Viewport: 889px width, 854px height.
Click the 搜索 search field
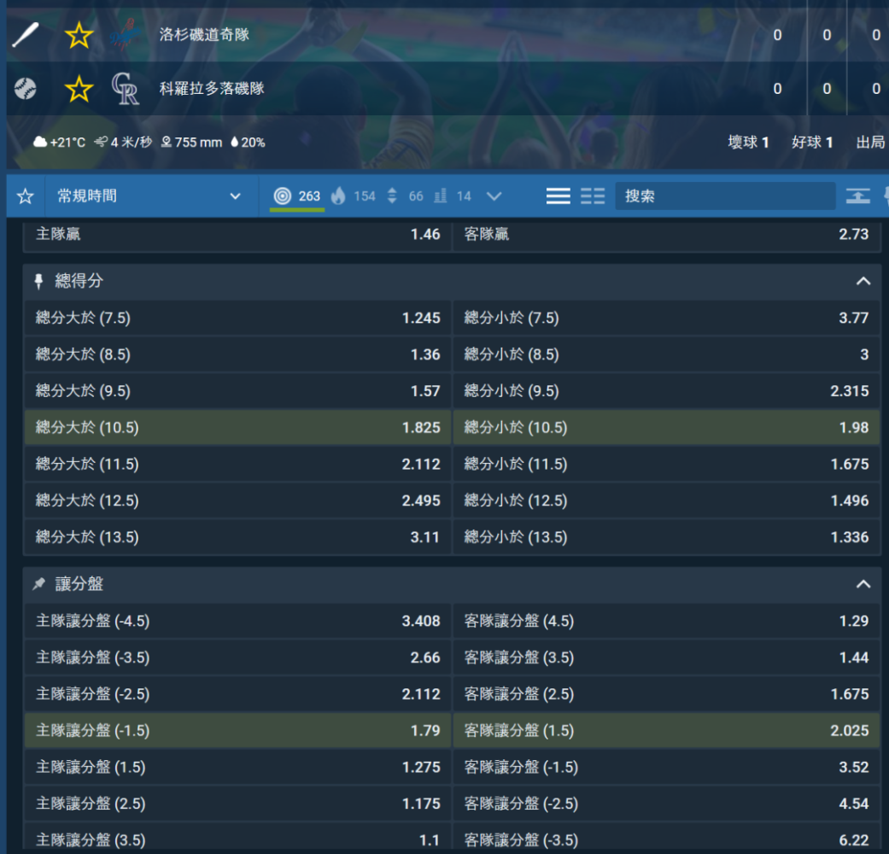724,196
